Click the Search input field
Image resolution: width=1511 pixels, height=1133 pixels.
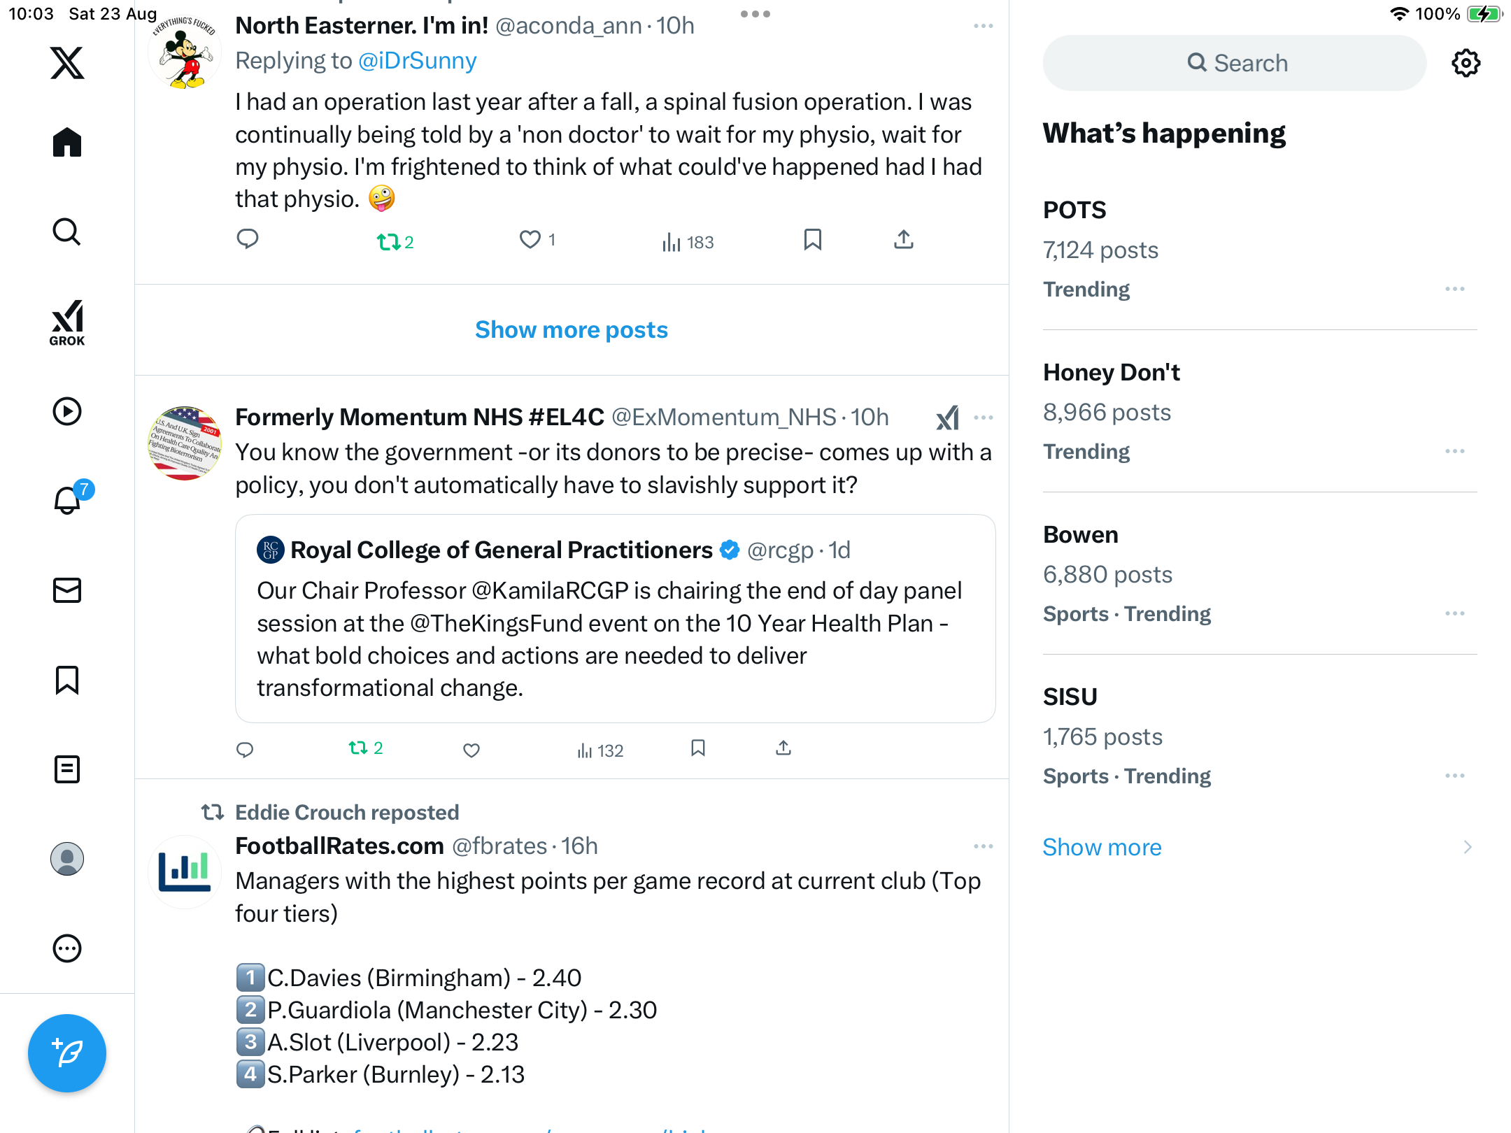coord(1235,63)
